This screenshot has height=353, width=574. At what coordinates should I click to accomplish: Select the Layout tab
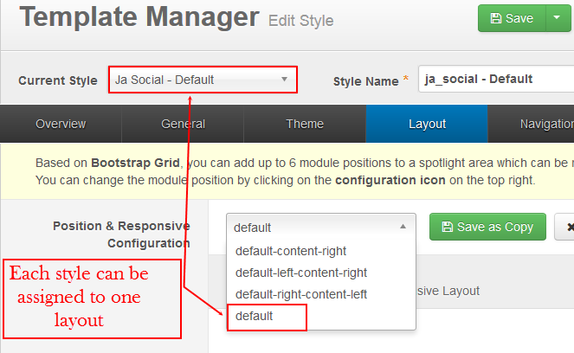click(x=427, y=124)
